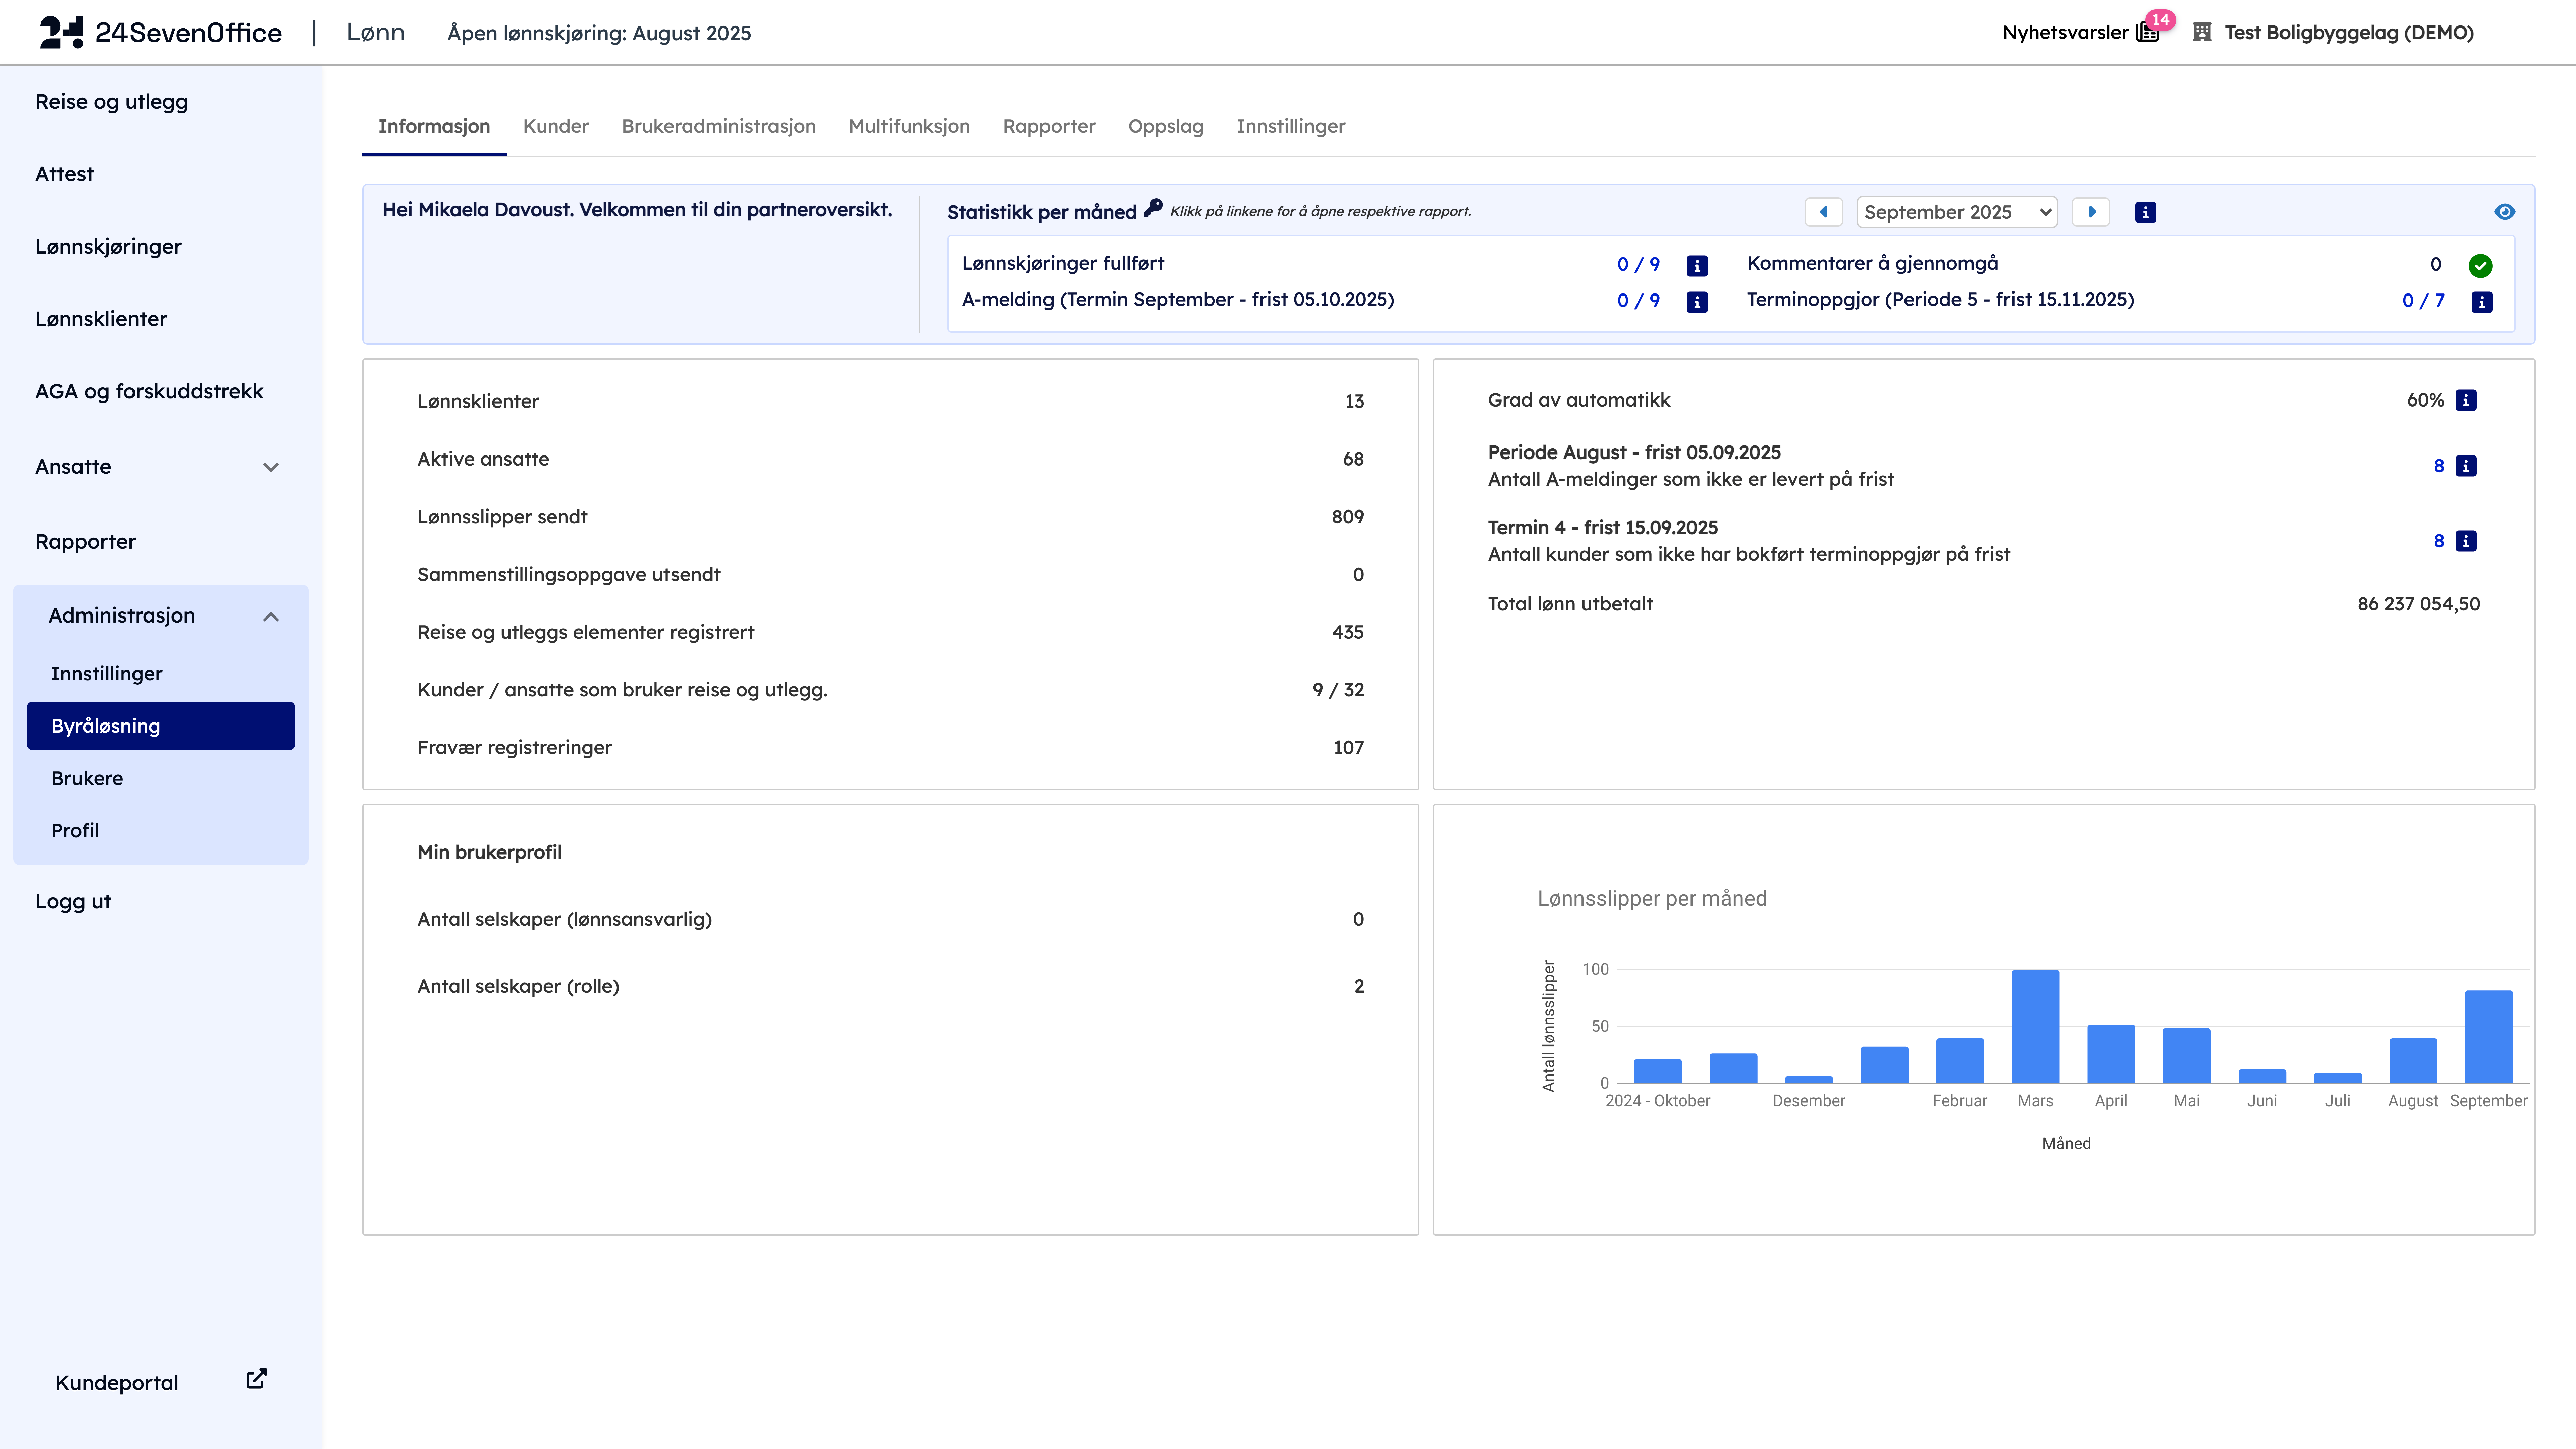Click the building icon beside Test Boligbyggelag

(2202, 32)
